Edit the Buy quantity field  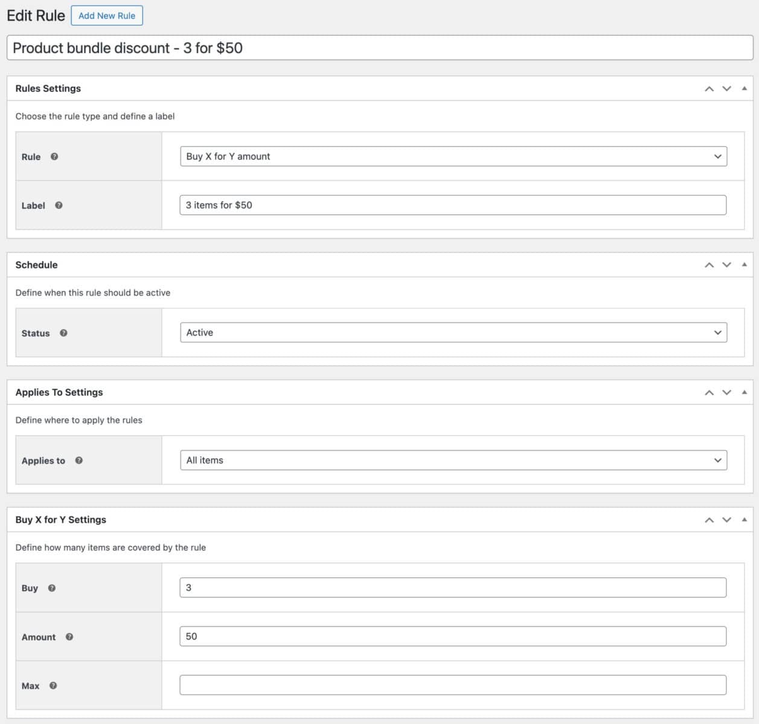(453, 588)
